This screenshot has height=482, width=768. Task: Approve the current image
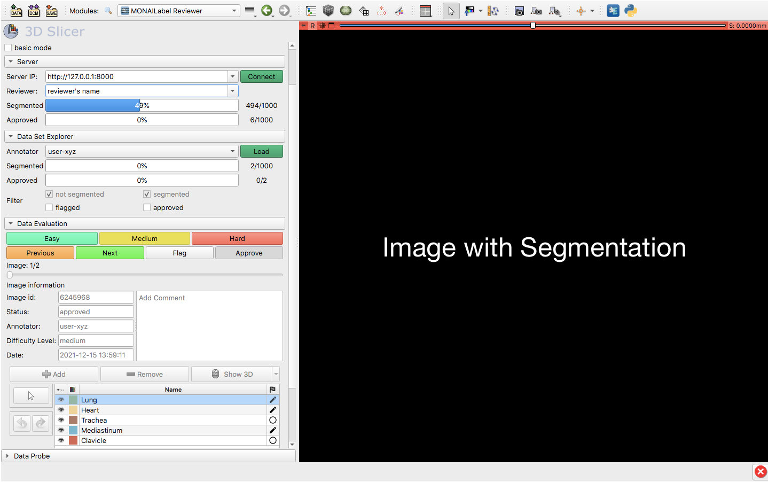point(249,252)
